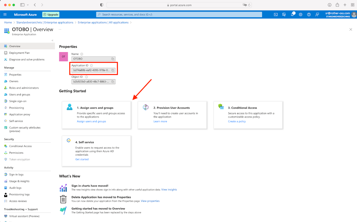Copy the Application ID to clipboard
This screenshot has height=222, width=357.
113,71
